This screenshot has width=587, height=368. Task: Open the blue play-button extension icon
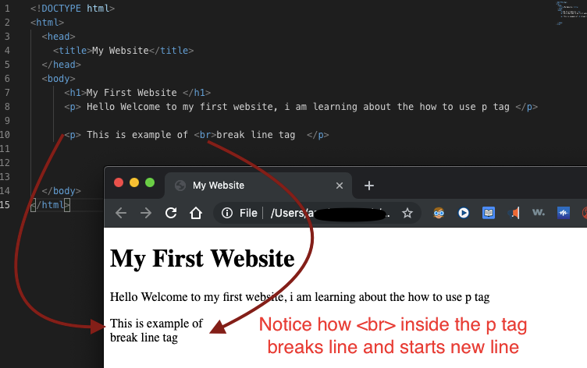coord(464,213)
